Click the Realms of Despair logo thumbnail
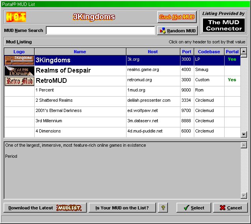This screenshot has height=224, width=251. pos(19,71)
